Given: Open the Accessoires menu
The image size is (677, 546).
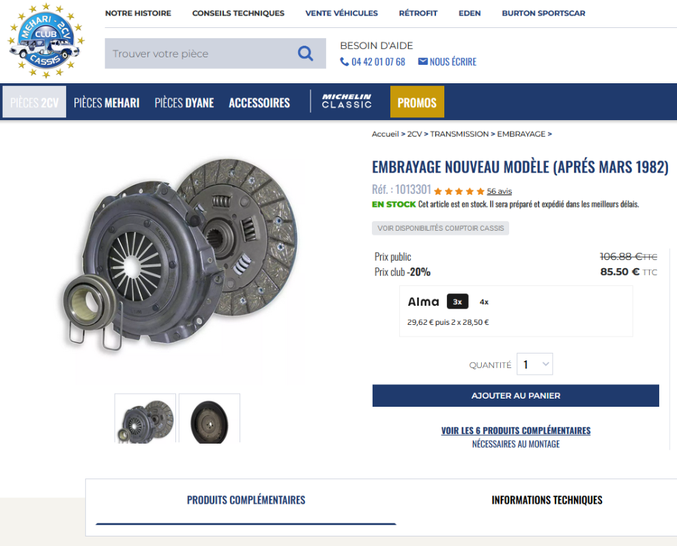Looking at the screenshot, I should tap(259, 103).
